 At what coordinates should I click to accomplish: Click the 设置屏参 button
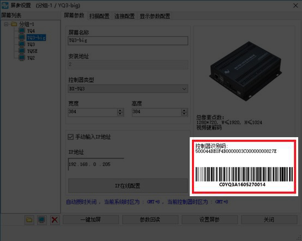point(209,220)
